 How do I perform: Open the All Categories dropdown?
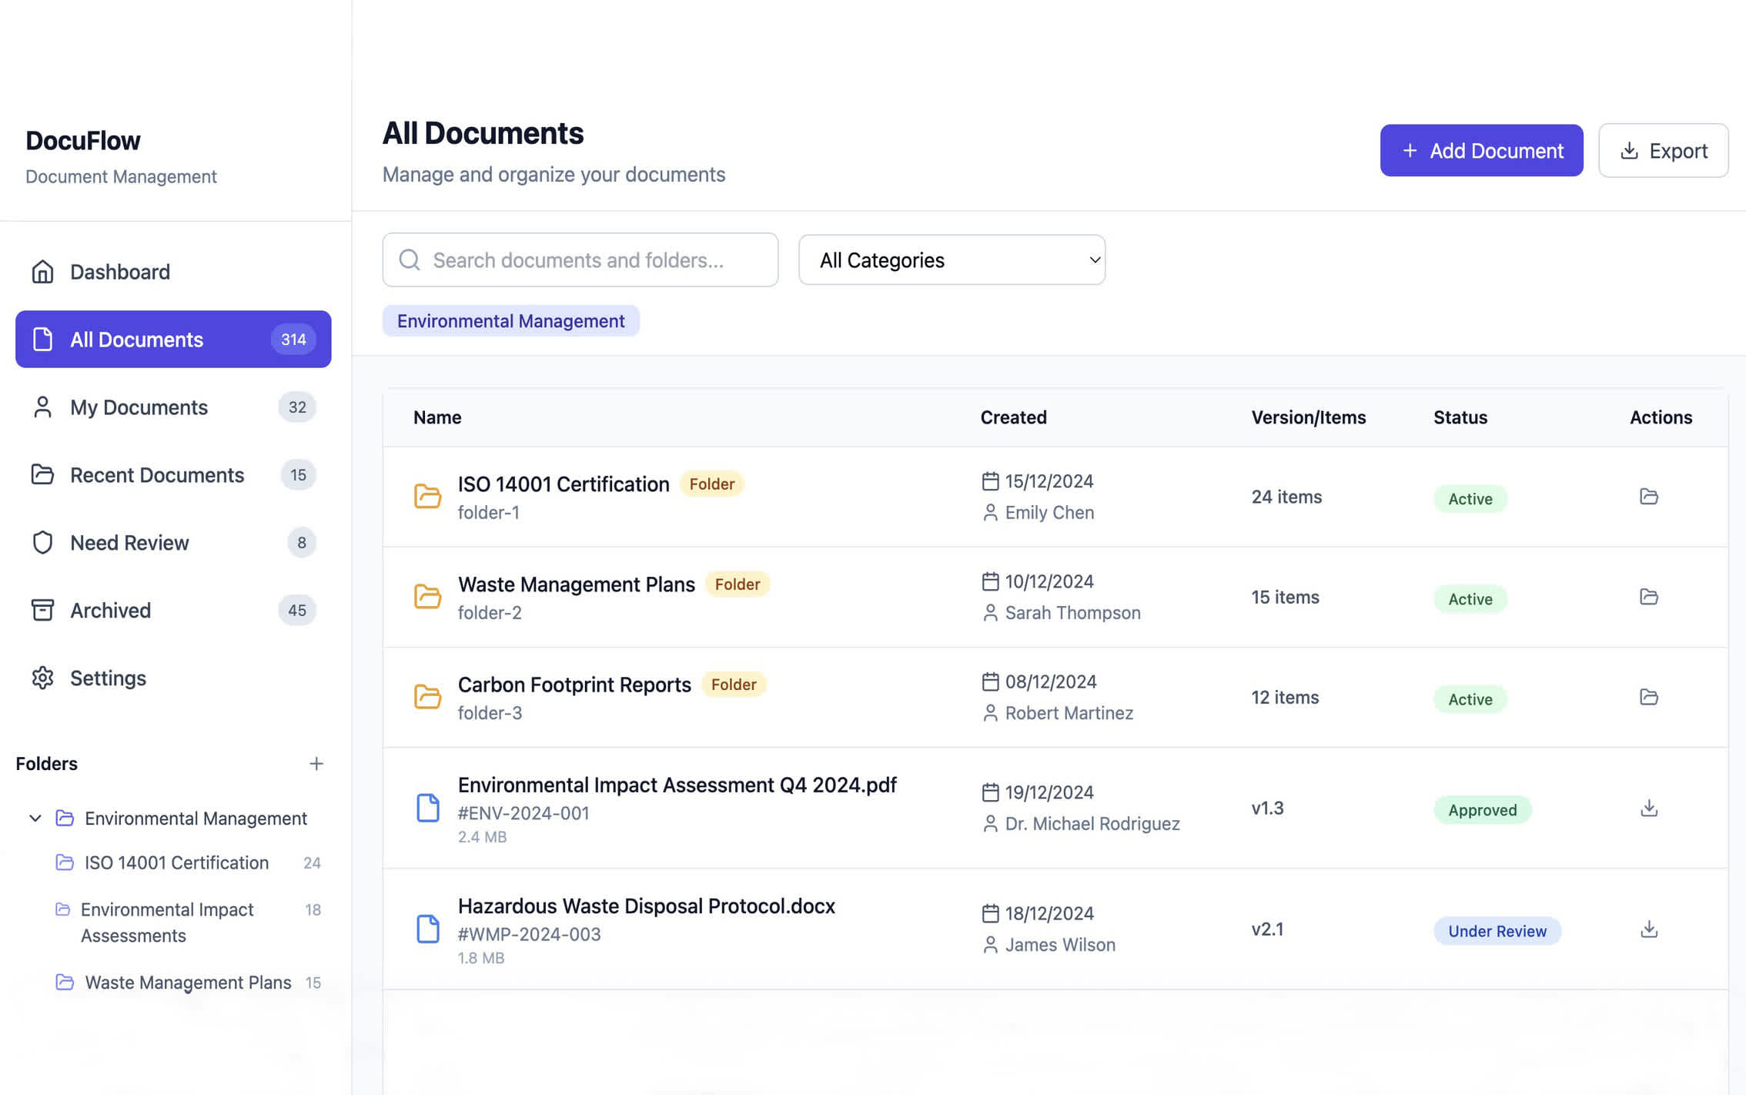click(952, 260)
